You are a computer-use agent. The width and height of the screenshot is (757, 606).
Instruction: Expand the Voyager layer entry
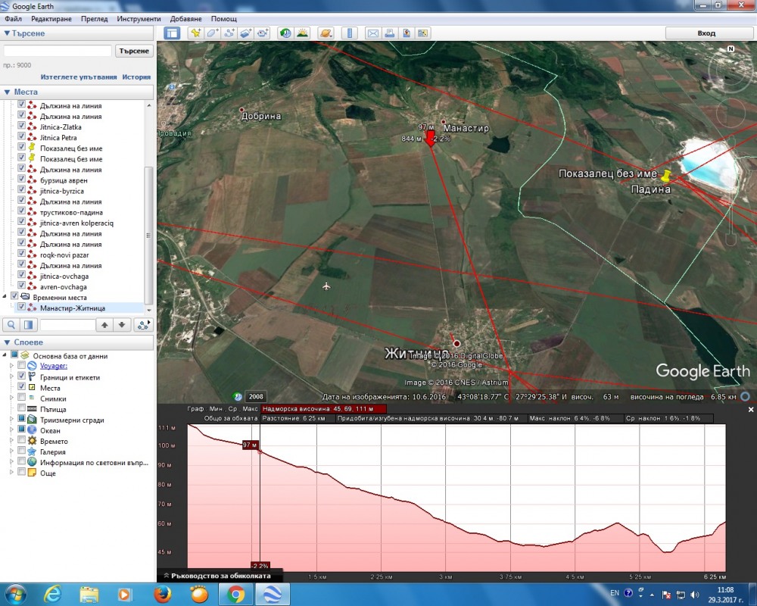click(x=11, y=366)
